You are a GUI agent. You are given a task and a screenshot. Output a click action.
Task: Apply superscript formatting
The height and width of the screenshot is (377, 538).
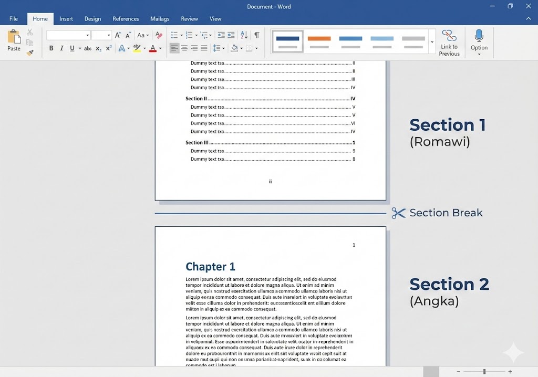(x=109, y=48)
